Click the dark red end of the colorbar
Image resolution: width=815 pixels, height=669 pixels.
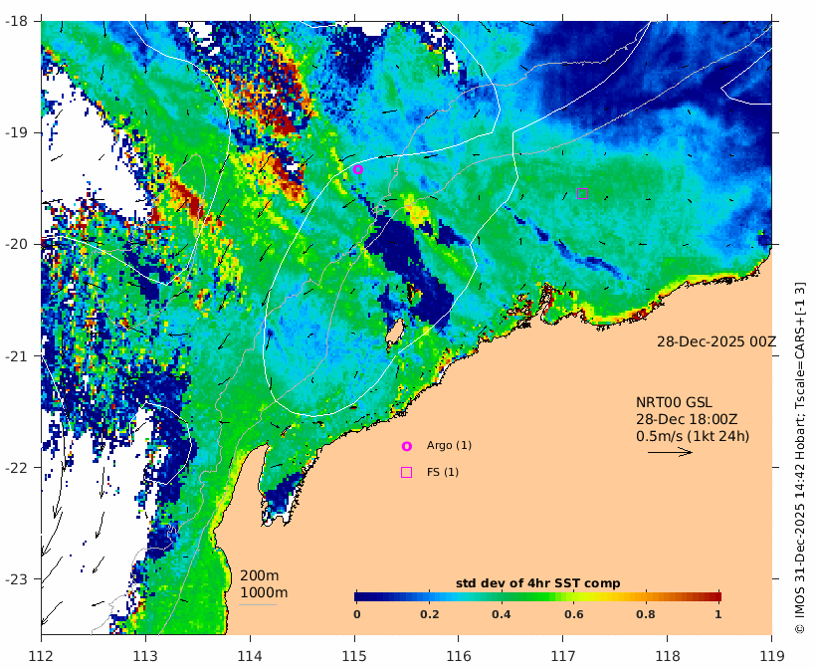tap(716, 596)
